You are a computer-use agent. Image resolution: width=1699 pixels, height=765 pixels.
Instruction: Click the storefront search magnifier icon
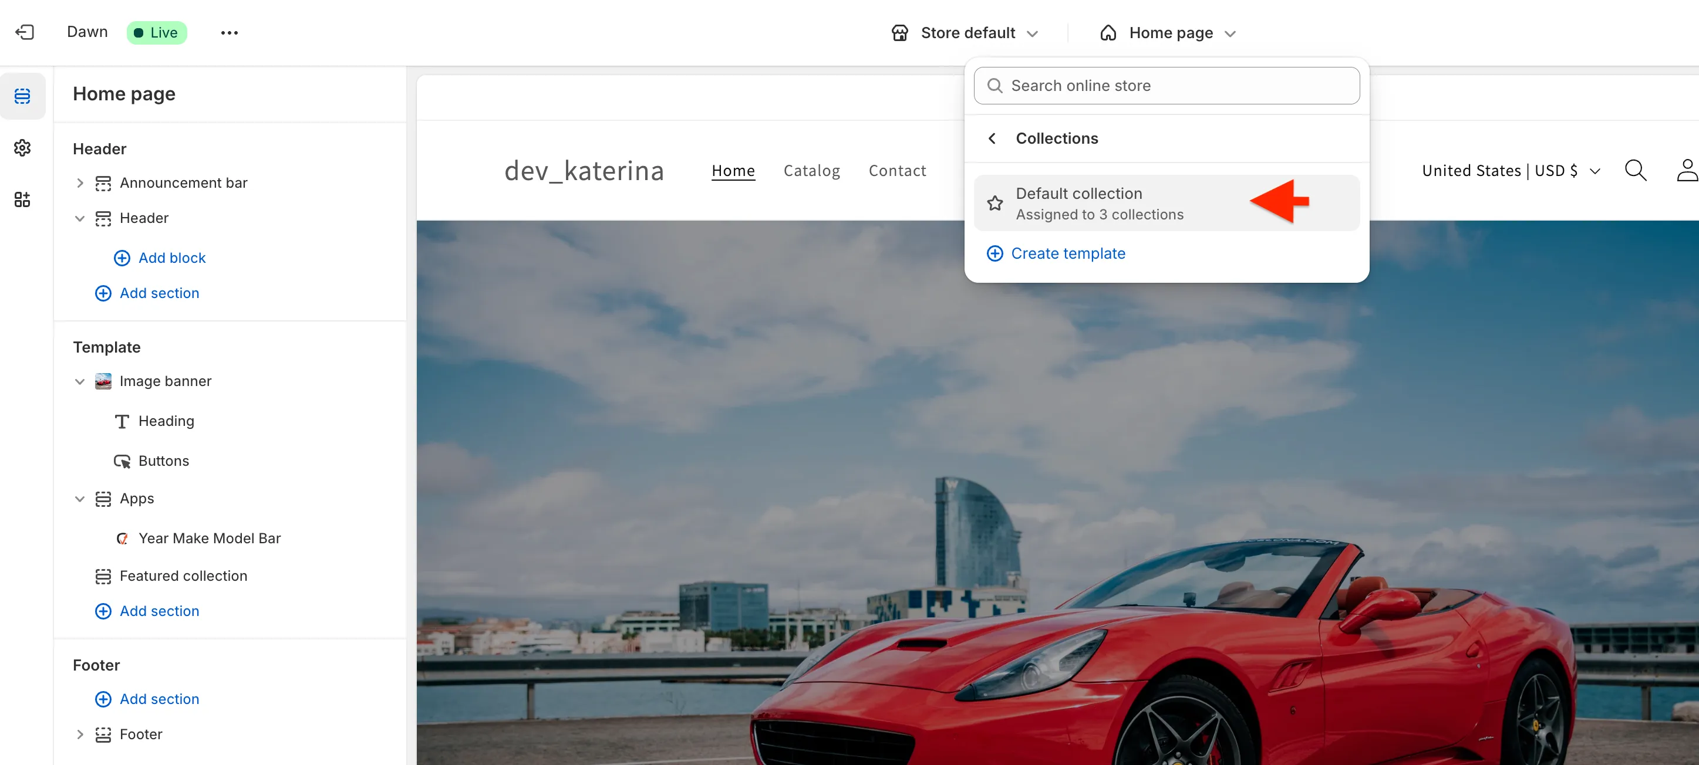(1635, 171)
